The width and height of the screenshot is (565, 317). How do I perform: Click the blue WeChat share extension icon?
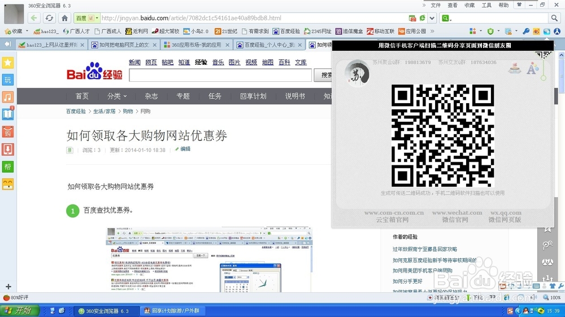[547, 31]
